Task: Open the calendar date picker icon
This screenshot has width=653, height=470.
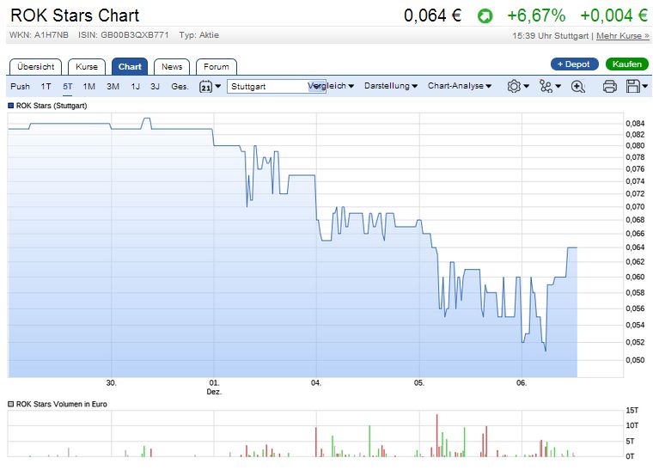Action: pos(205,87)
